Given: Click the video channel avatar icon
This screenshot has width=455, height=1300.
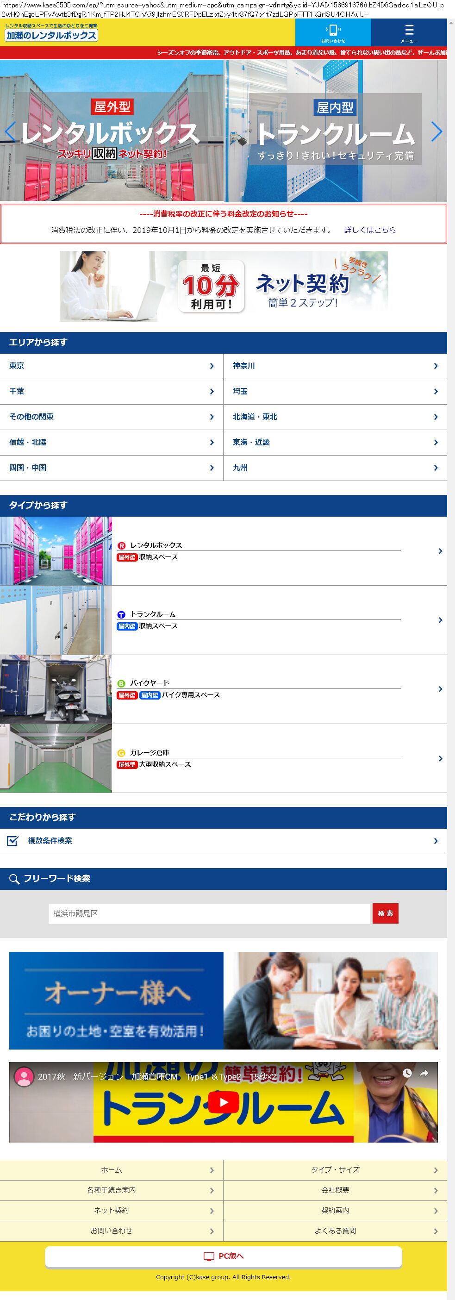Looking at the screenshot, I should [x=23, y=1076].
